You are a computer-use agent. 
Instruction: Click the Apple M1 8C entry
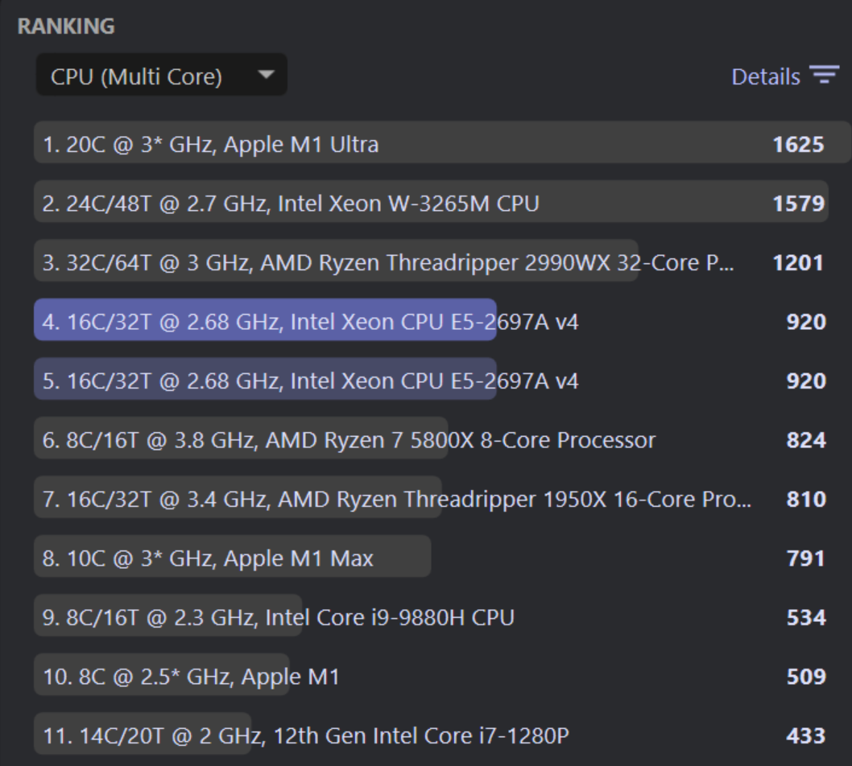tap(432, 675)
